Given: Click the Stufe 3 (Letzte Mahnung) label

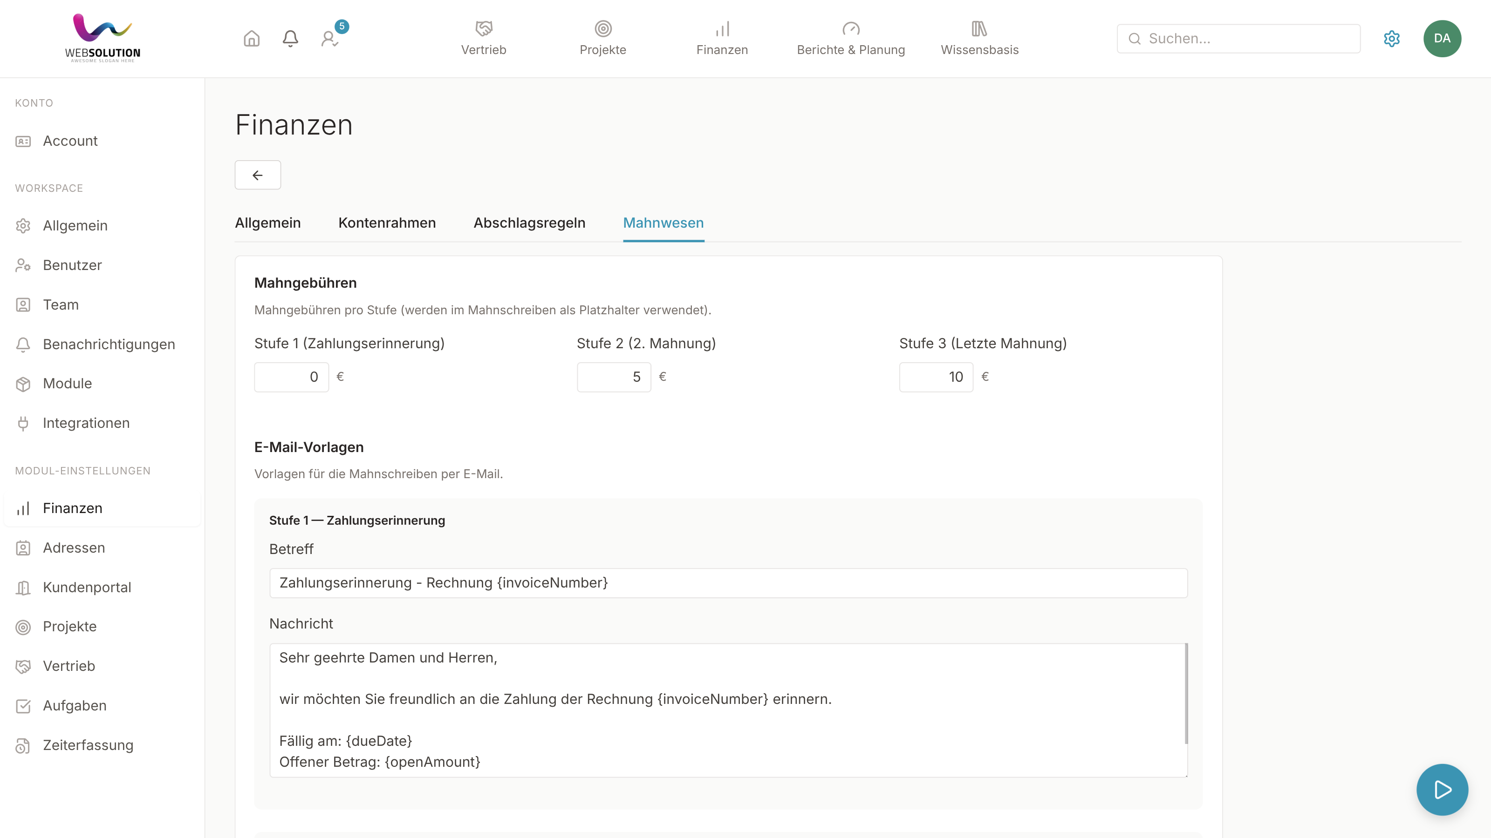Looking at the screenshot, I should click(982, 344).
